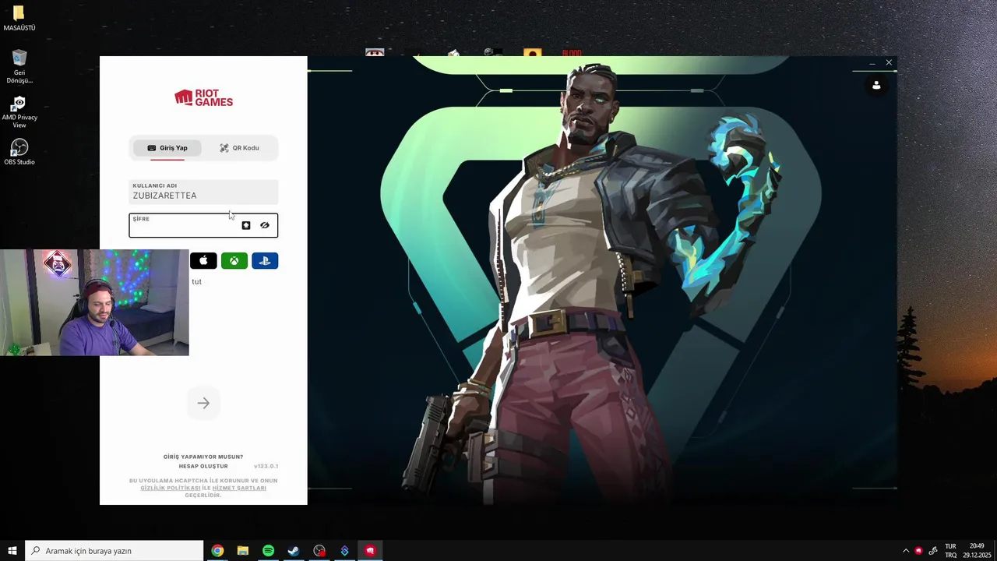997x561 pixels.
Task: Click the Riot Games logo
Action: pyautogui.click(x=203, y=97)
